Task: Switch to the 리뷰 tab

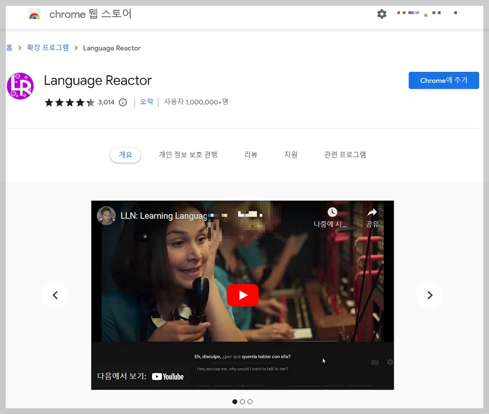Action: point(251,154)
